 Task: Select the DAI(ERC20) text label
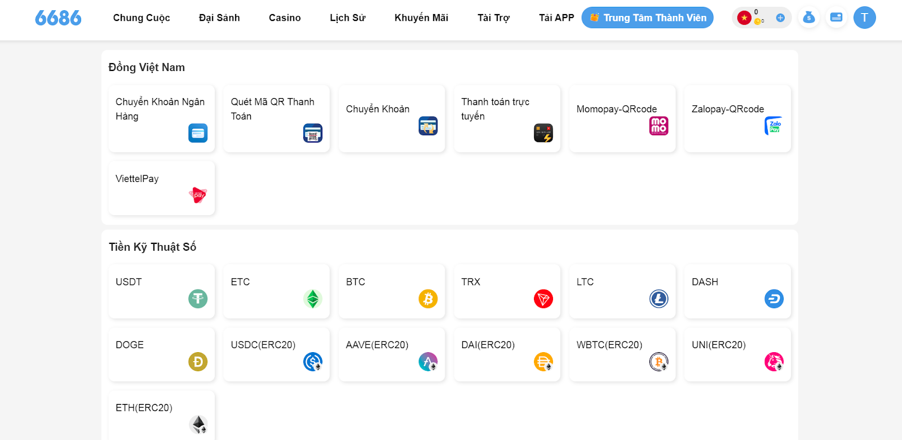pyautogui.click(x=488, y=345)
